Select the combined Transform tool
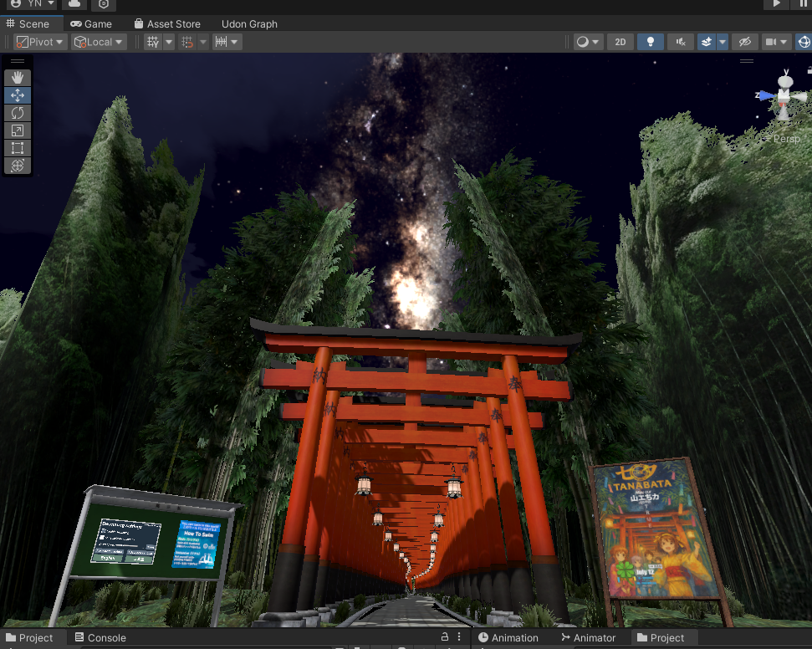The width and height of the screenshot is (812, 649). 18,166
